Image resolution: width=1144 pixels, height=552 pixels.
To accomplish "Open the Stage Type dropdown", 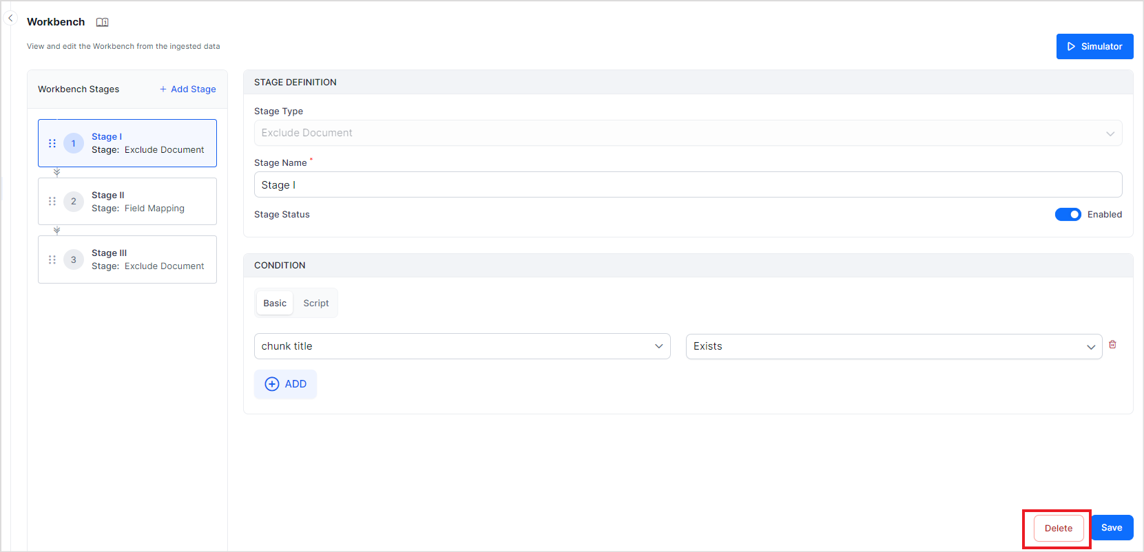I will [x=687, y=133].
